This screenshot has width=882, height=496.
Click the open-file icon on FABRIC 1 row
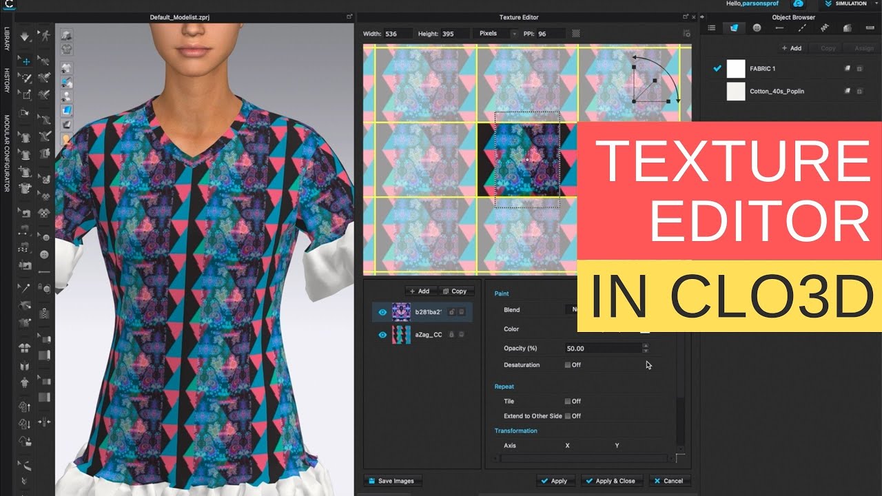point(848,69)
